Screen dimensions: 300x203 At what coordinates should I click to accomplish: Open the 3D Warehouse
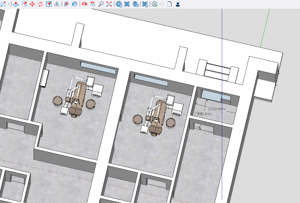pos(119,4)
